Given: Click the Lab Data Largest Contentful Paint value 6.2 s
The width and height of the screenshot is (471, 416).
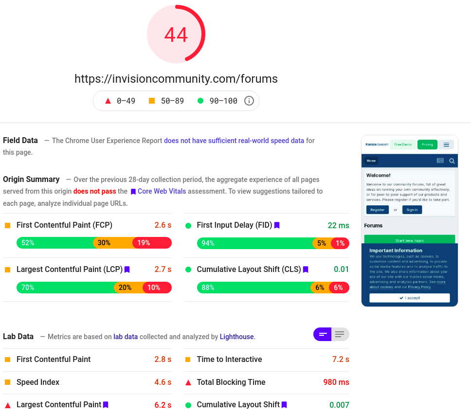Looking at the screenshot, I should coord(163,405).
